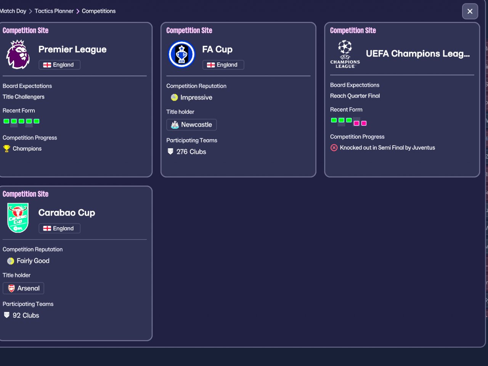The image size is (488, 366).
Task: Open the FA Cup England nation button
Action: [x=223, y=65]
